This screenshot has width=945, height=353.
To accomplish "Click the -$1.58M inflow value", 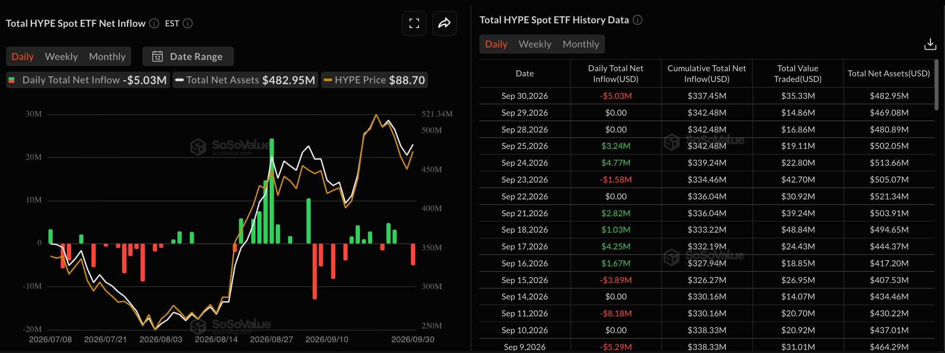I will [x=616, y=180].
